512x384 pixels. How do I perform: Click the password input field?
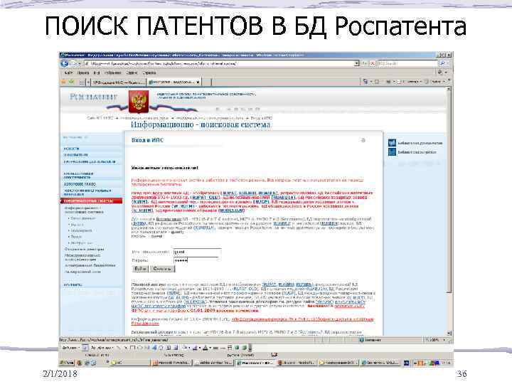point(196,260)
